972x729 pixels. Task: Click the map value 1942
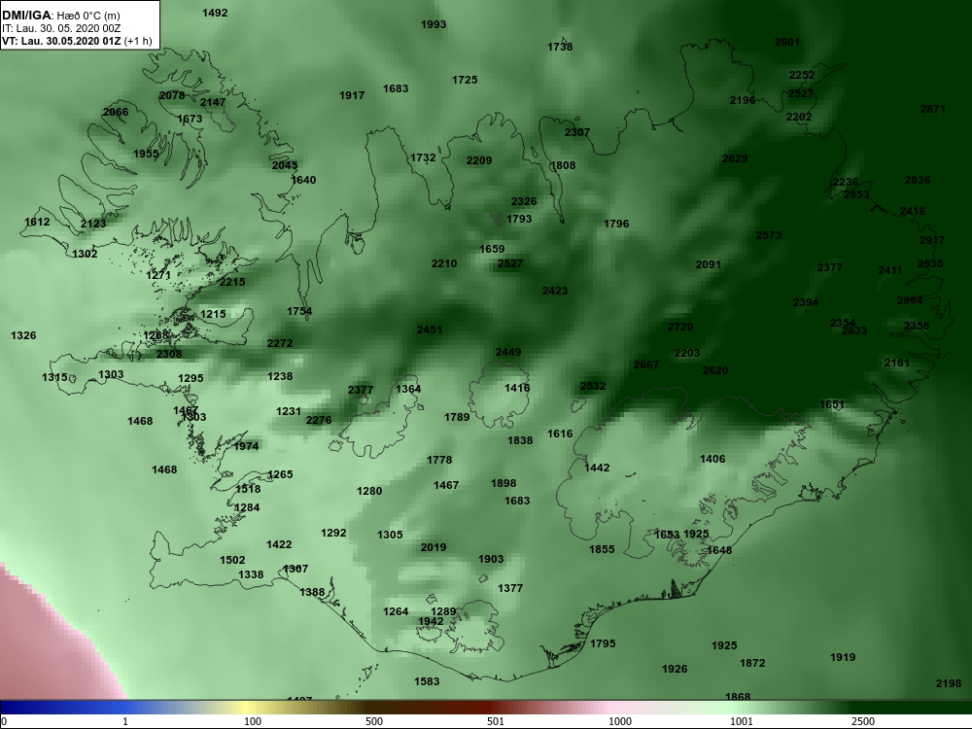tap(431, 622)
